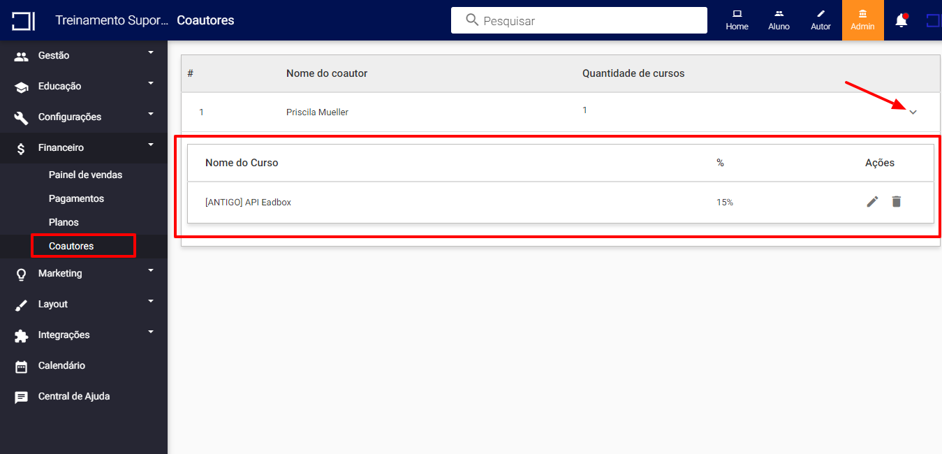Screen dimensions: 942x454
Task: Click the Ações column header
Action: point(880,163)
